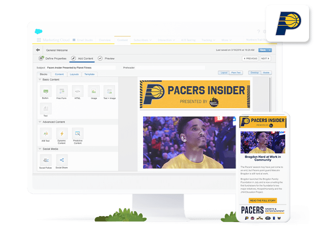
Task: Open the More dropdown menu
Action: 227,40
